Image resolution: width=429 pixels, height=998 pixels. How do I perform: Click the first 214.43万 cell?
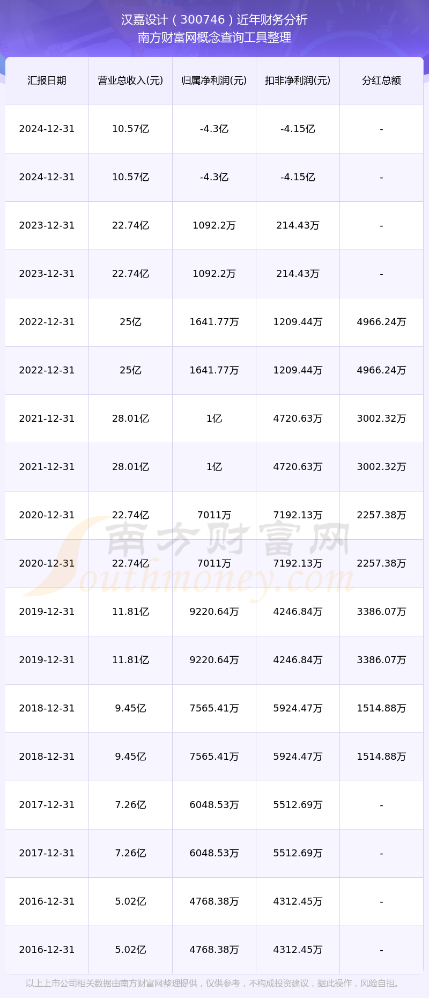(298, 225)
